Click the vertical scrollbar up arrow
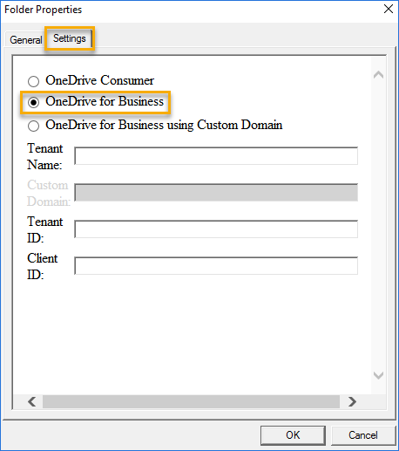Screen dimensions: 399x451 pos(378,75)
